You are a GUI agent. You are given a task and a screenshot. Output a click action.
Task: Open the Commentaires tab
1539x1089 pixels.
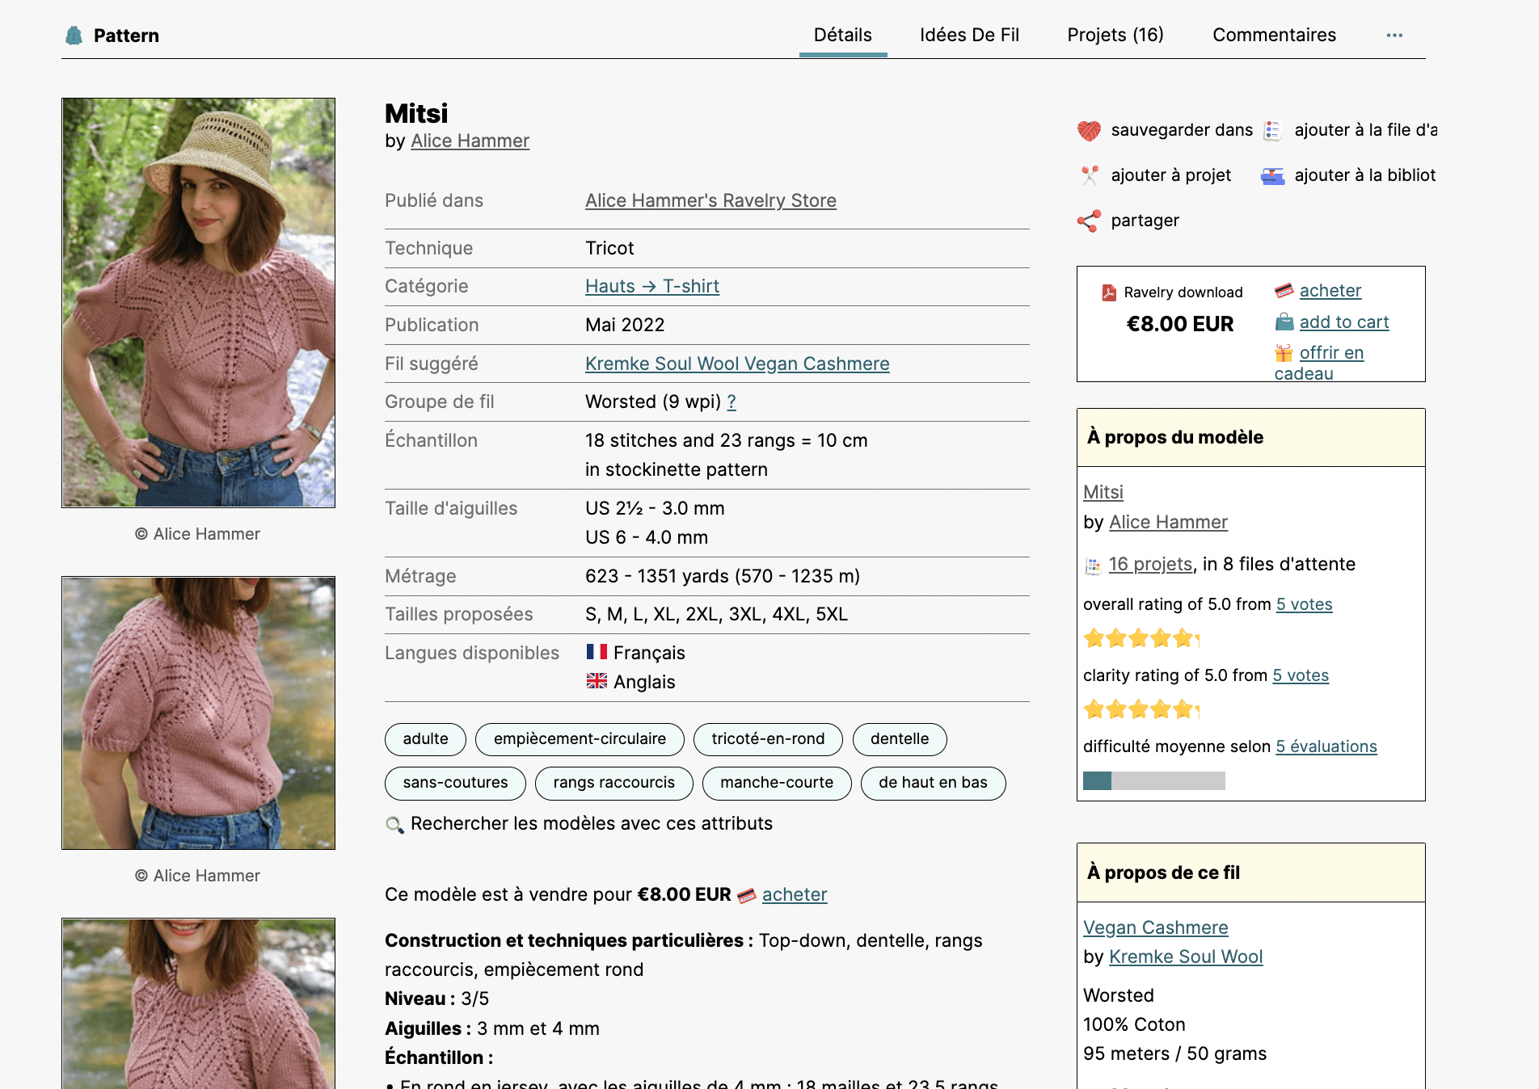pos(1274,36)
